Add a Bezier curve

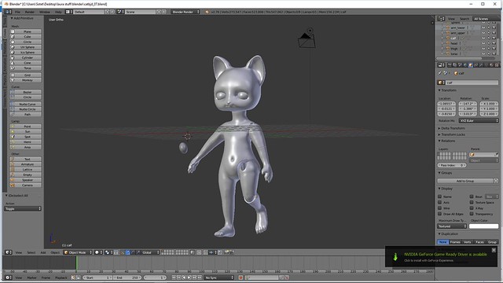click(x=25, y=92)
